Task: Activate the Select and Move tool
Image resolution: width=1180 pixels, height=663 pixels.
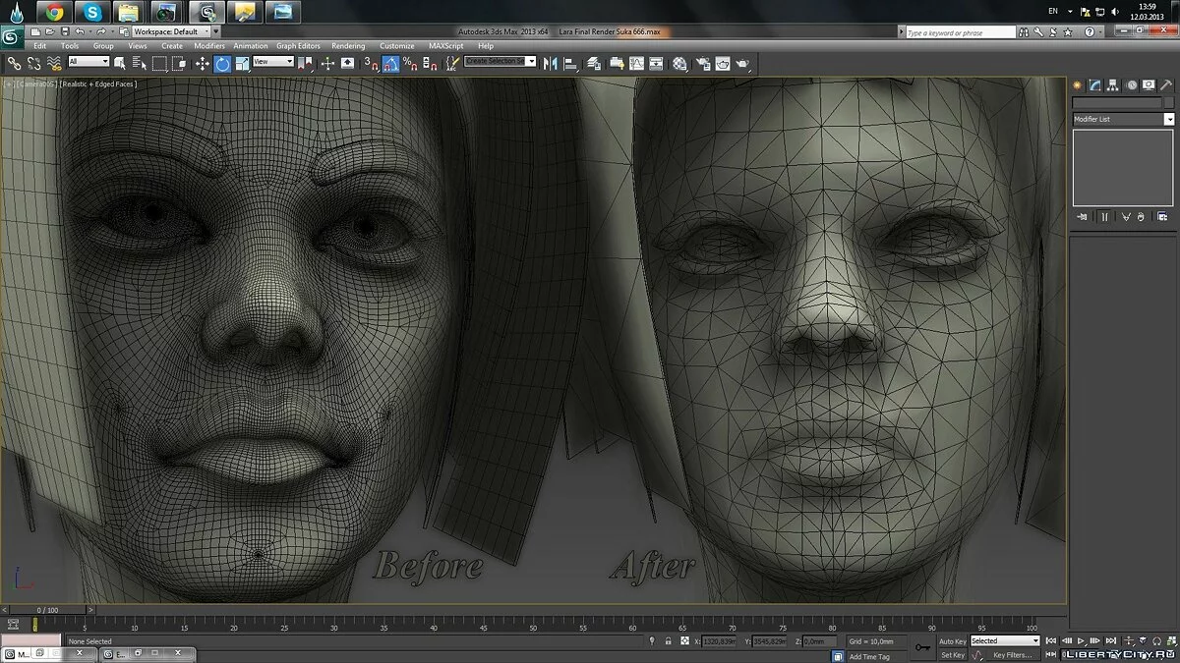Action: pos(202,63)
